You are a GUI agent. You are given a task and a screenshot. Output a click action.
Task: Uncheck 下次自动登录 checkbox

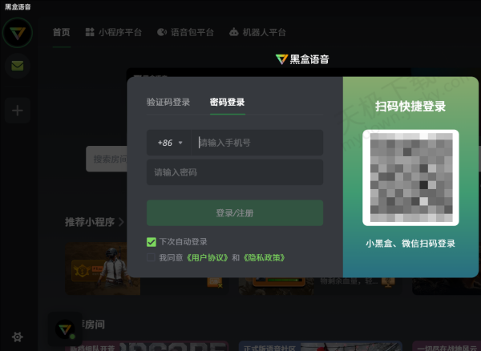(x=152, y=241)
